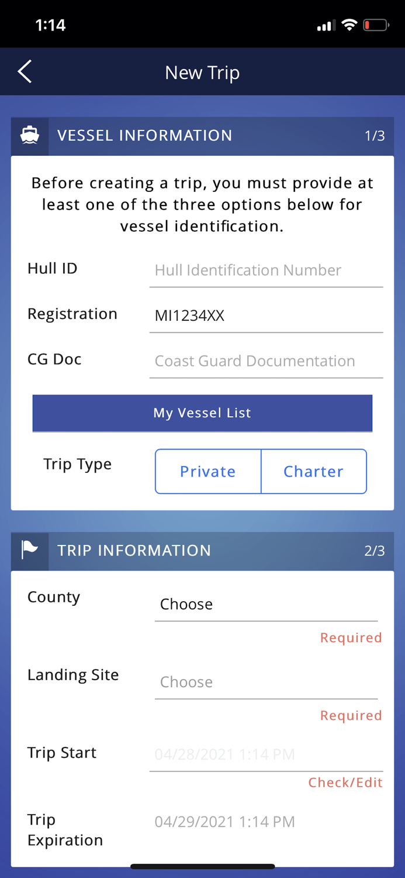Focus the Coast Guard Documentation field
This screenshot has height=878, width=405.
(266, 362)
